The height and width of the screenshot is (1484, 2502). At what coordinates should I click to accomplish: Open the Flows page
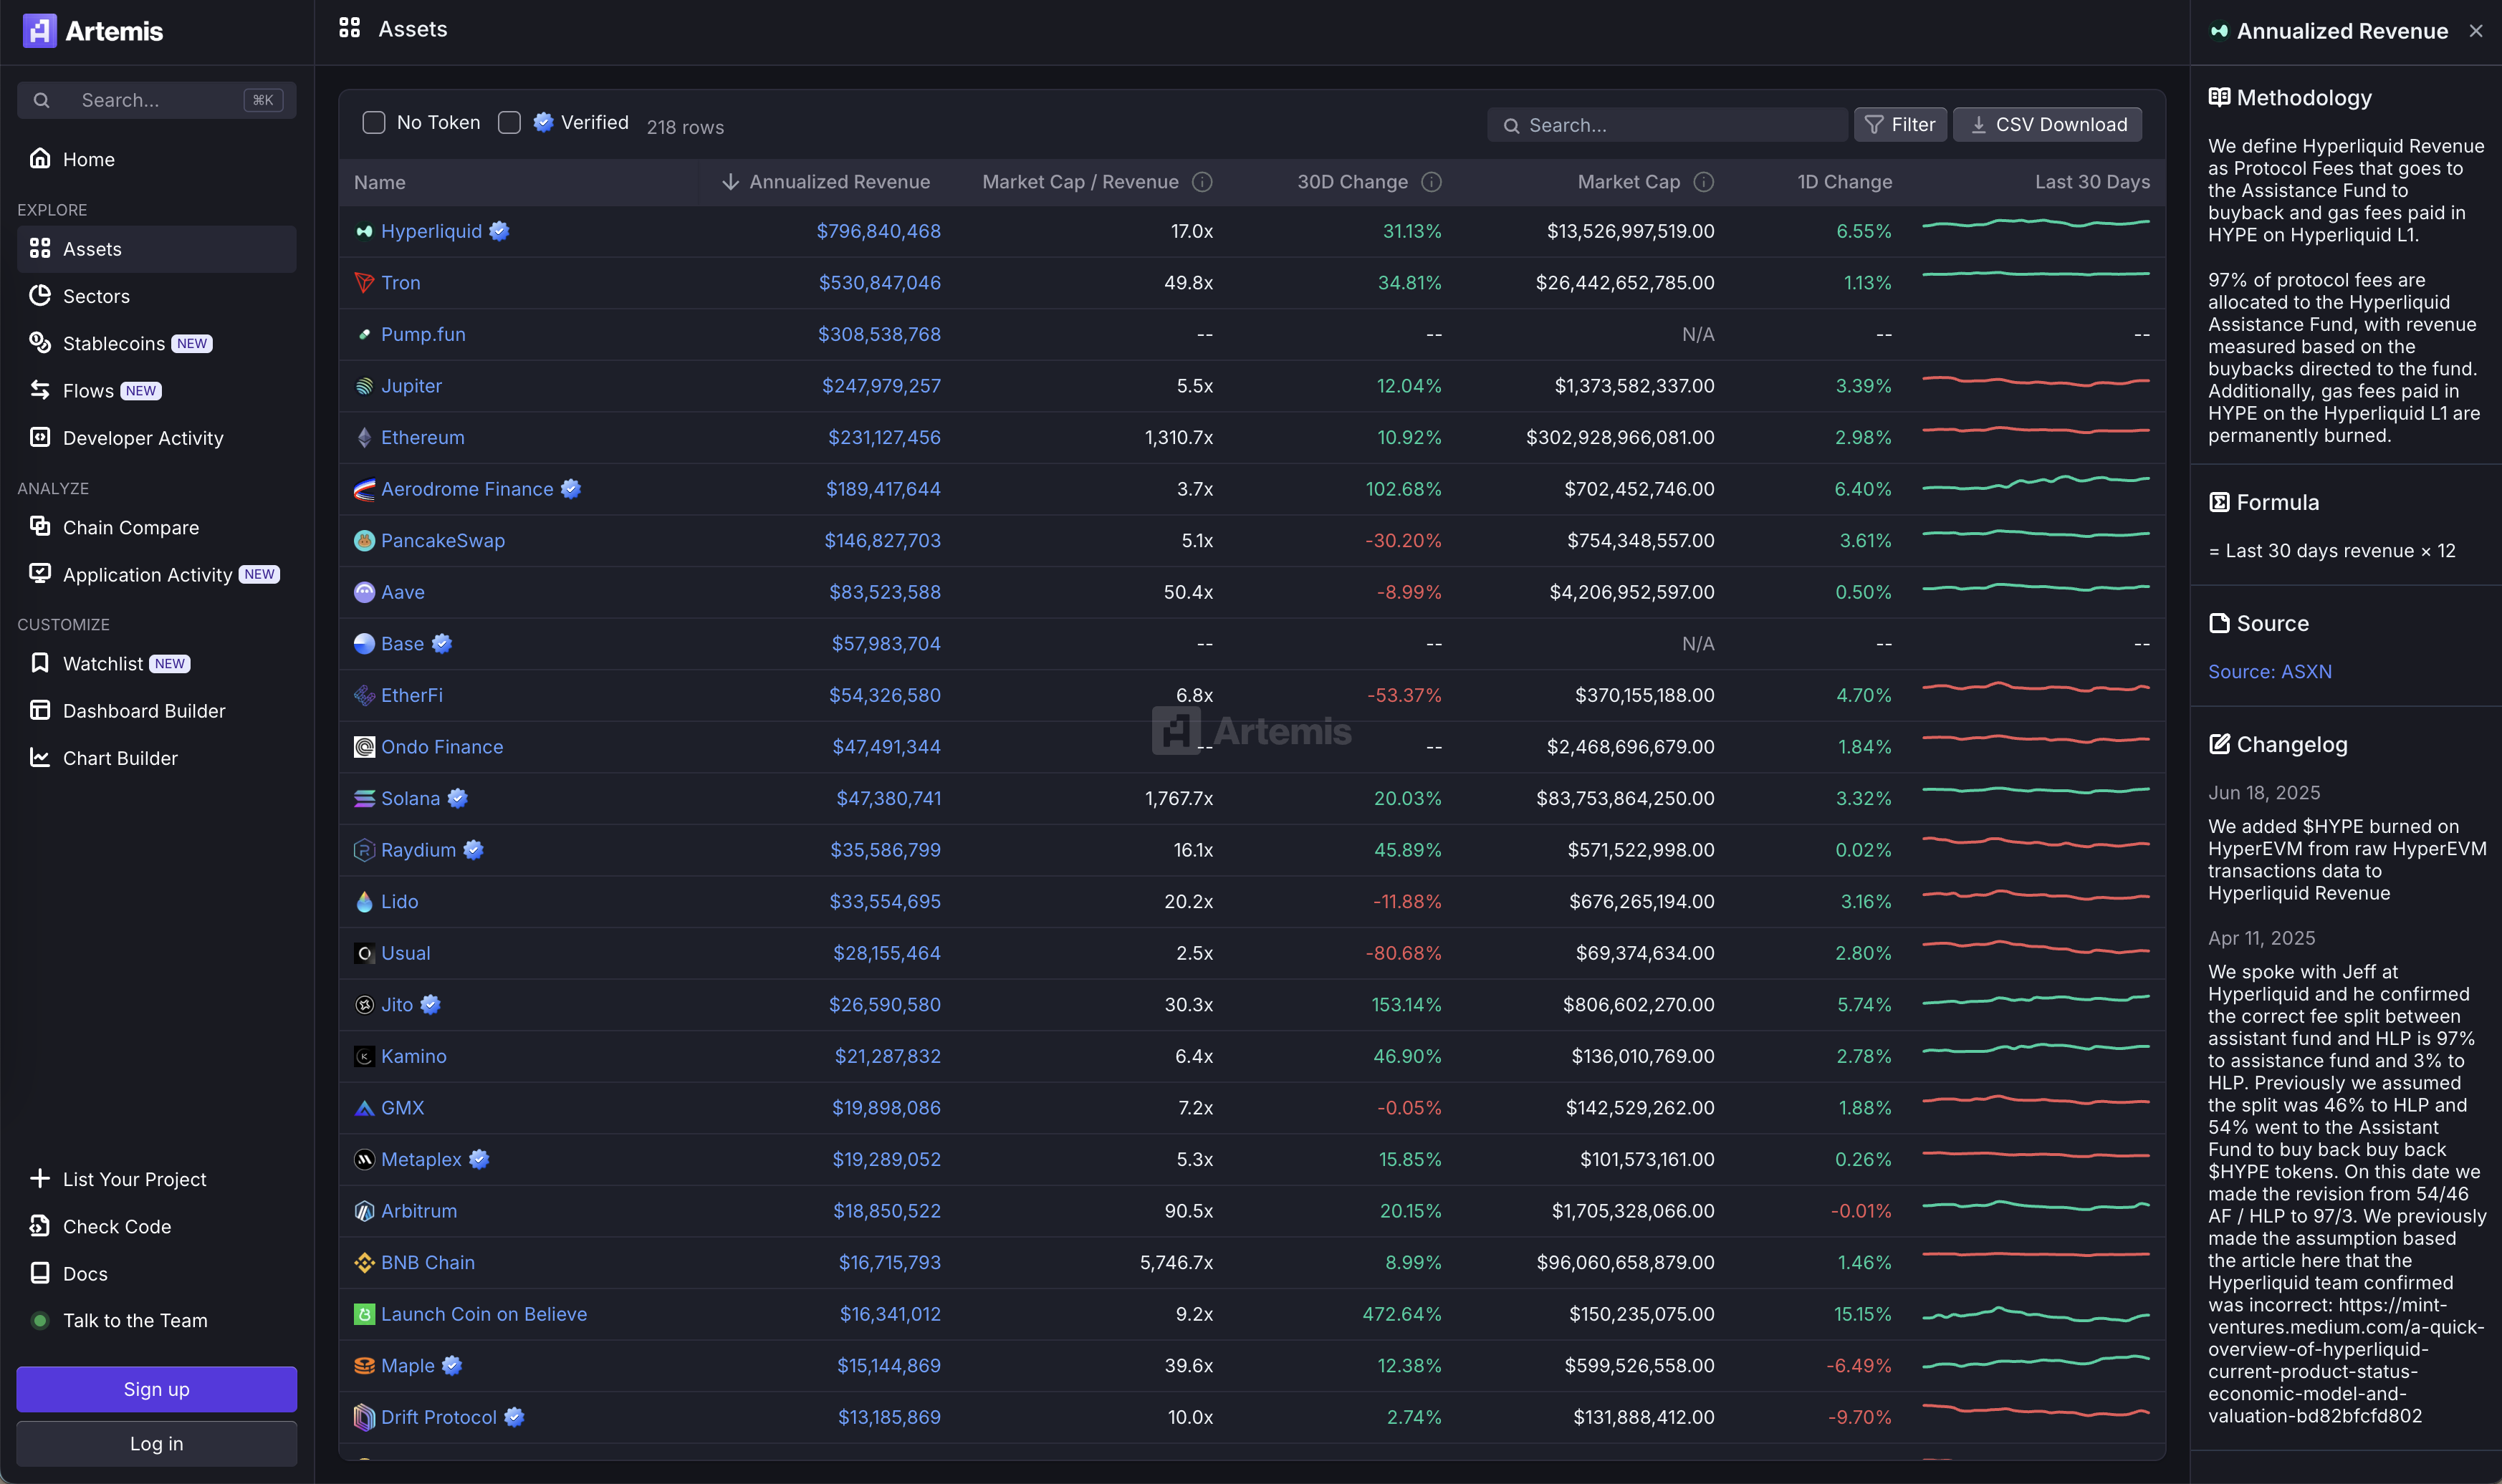tap(157, 390)
